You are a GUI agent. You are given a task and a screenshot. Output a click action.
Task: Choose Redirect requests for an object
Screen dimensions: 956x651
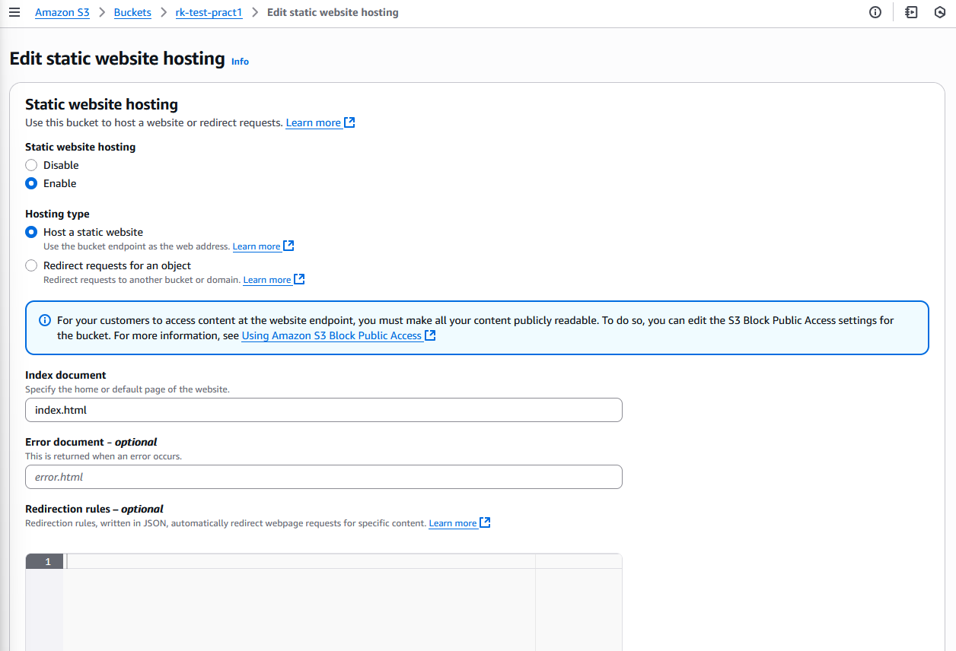31,265
